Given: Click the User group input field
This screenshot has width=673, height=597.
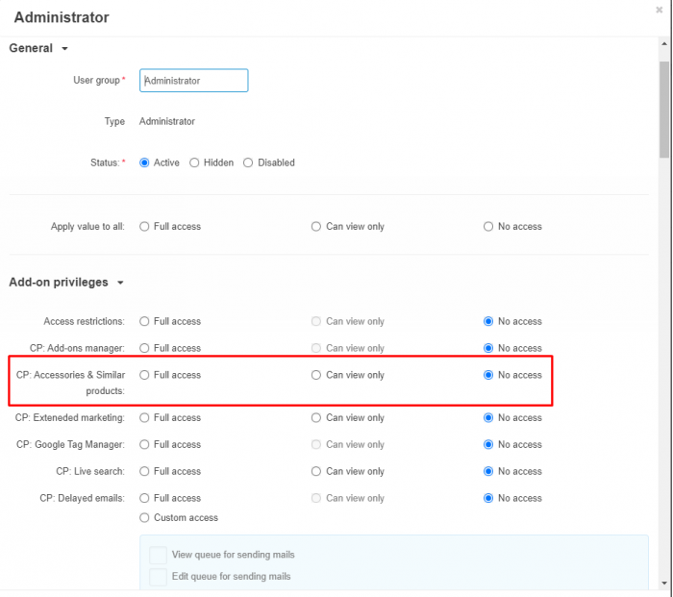Looking at the screenshot, I should [x=193, y=80].
